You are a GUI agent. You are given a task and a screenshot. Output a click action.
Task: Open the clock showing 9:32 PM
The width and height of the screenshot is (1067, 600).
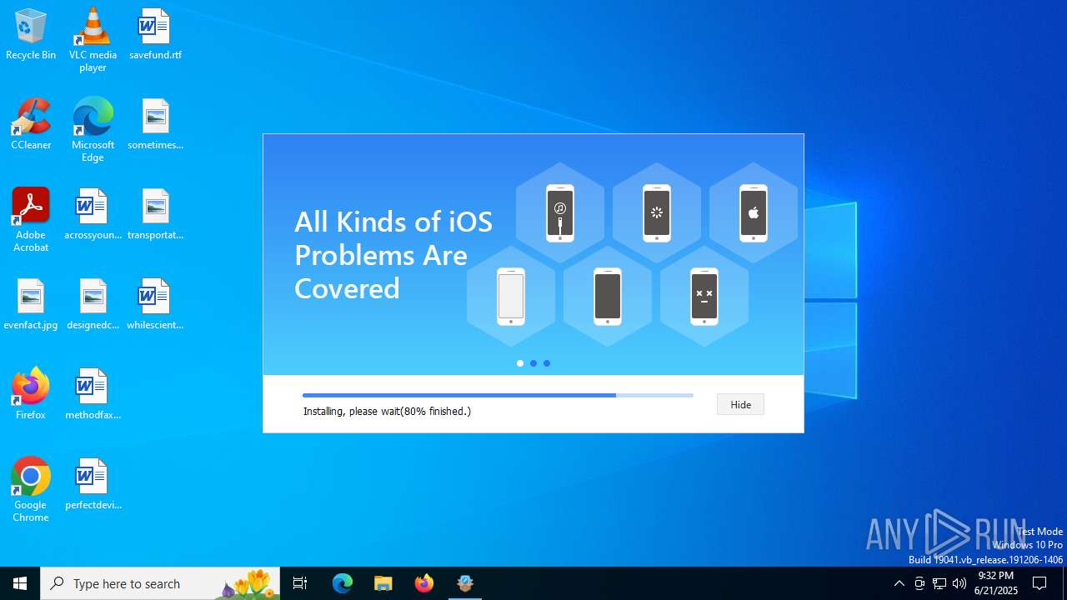(996, 583)
